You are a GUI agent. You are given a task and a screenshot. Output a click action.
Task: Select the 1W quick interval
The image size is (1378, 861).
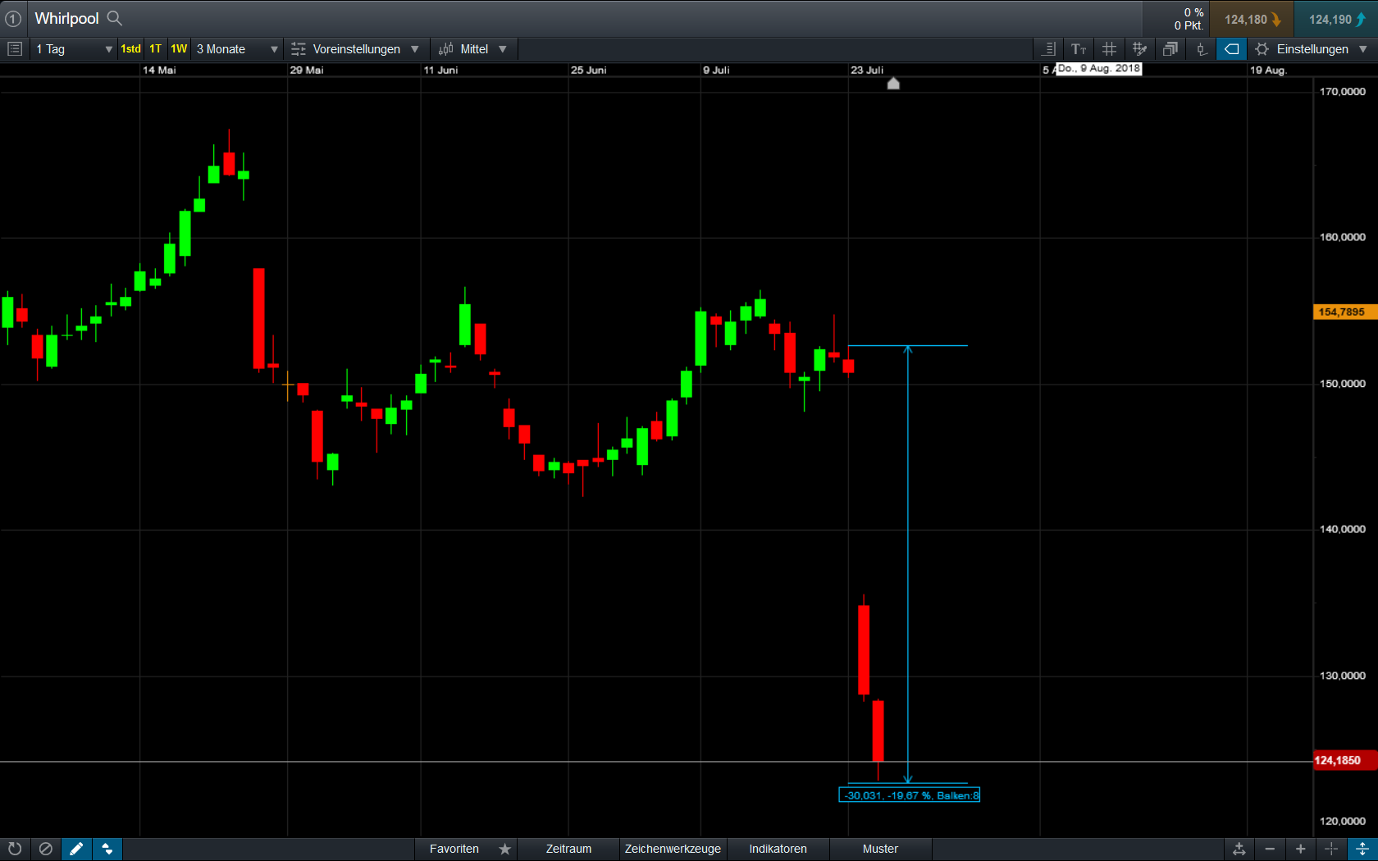pos(179,49)
